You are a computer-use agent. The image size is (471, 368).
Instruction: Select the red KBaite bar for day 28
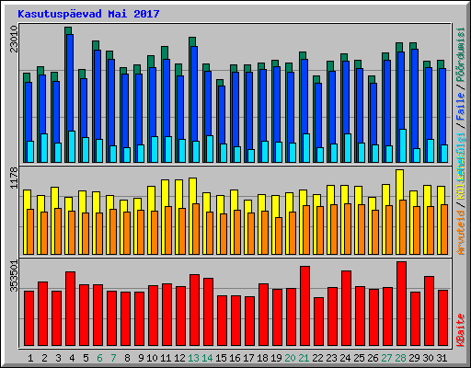point(401,304)
